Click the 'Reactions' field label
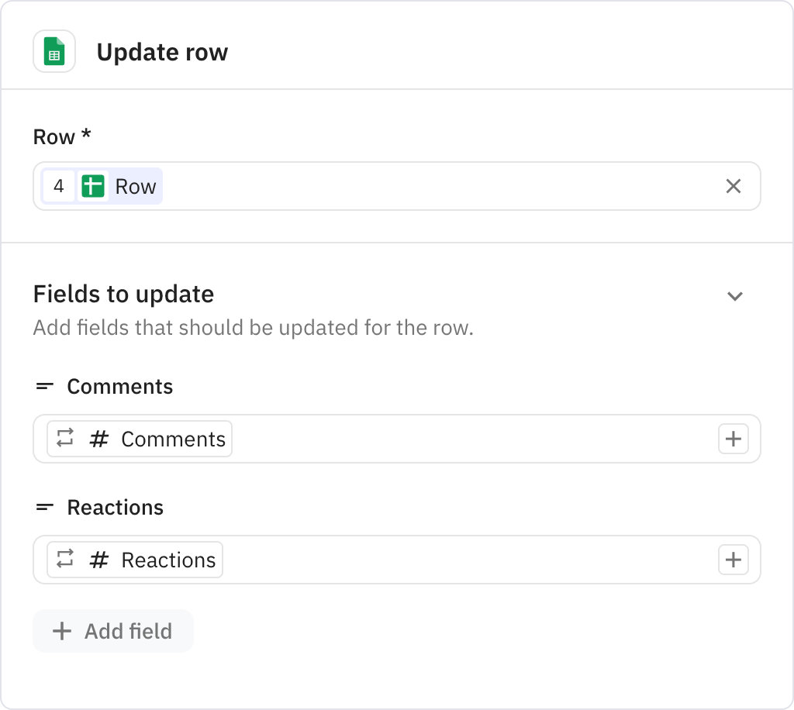794x710 pixels. 116,508
